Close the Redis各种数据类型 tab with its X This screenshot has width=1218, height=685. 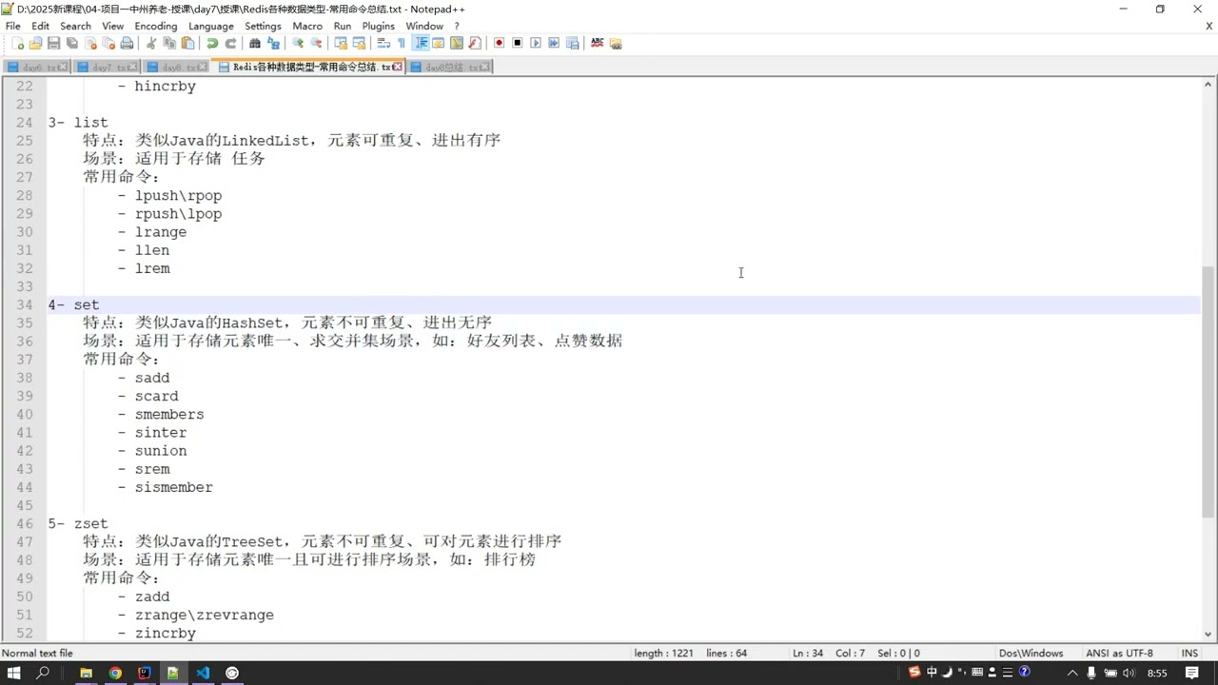(398, 68)
